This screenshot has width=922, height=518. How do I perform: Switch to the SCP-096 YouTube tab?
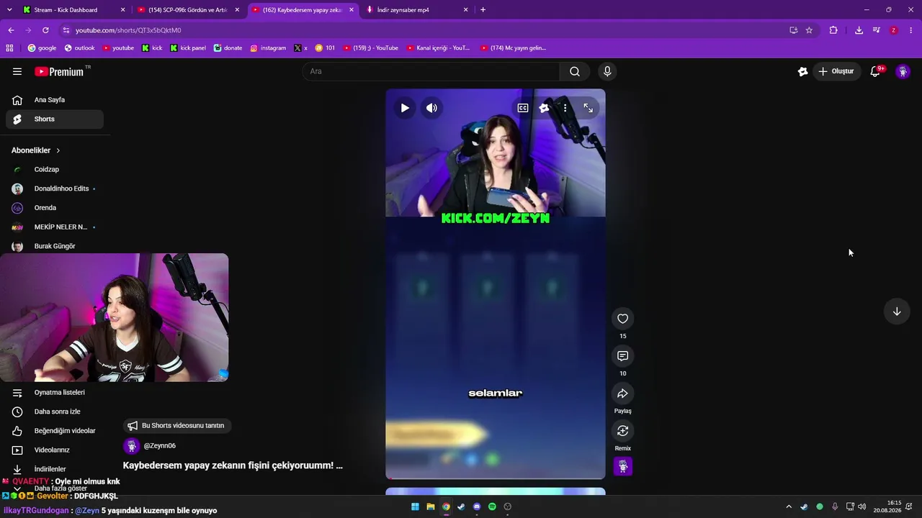tap(189, 10)
